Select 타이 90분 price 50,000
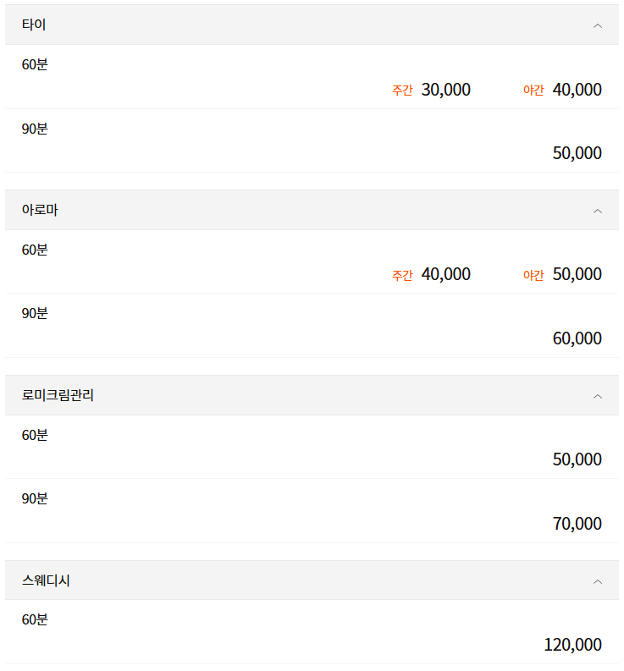This screenshot has width=624, height=671. pos(577,153)
